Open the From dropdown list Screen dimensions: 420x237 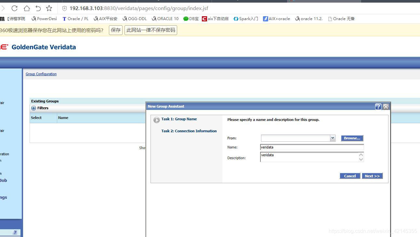tap(333, 138)
